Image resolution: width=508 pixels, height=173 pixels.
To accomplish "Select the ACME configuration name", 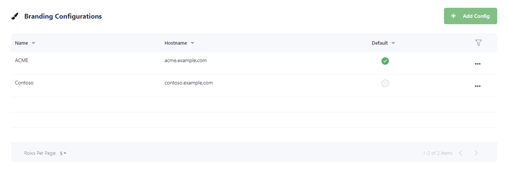I will point(22,61).
